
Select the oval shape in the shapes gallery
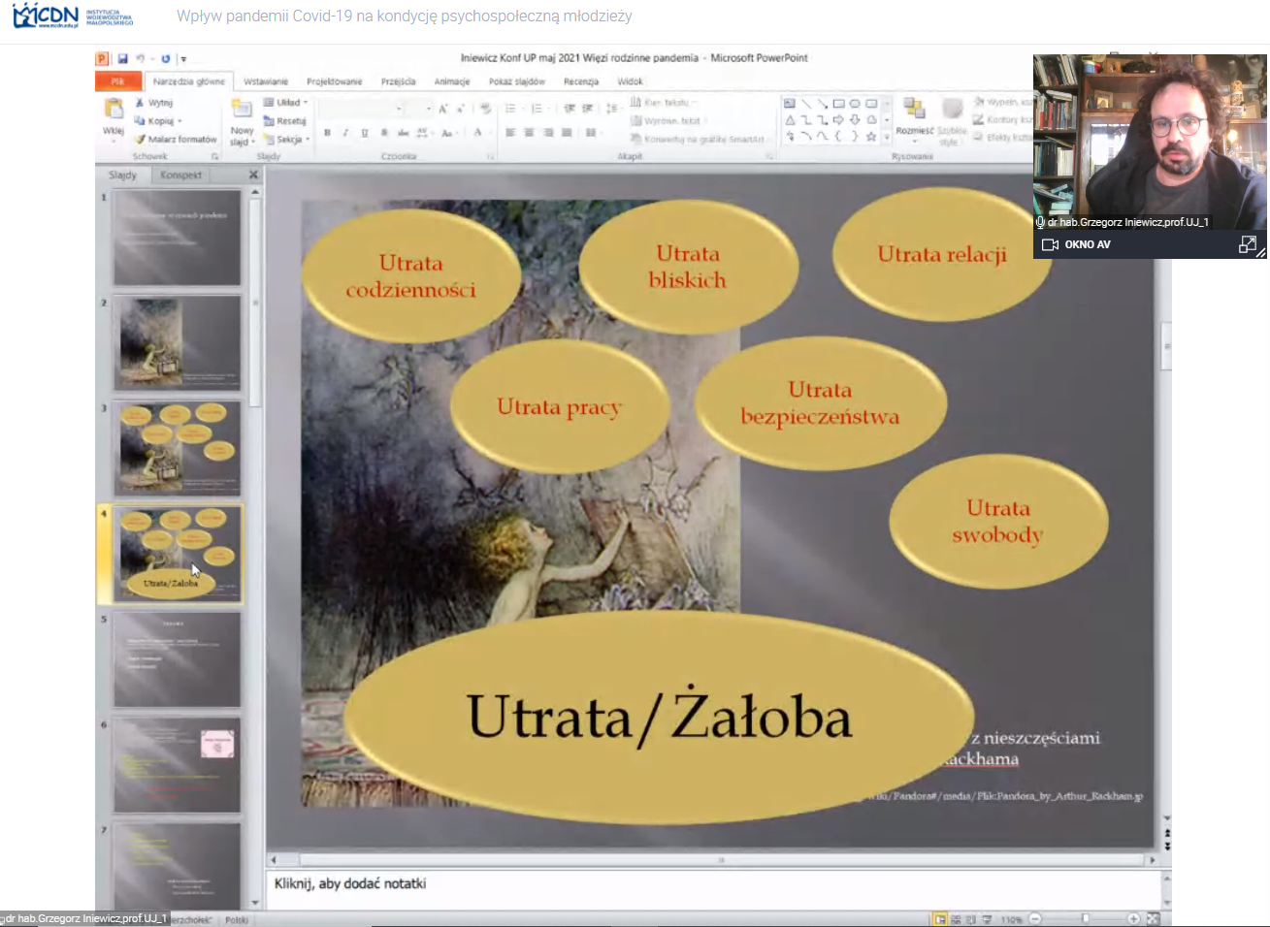tap(855, 104)
